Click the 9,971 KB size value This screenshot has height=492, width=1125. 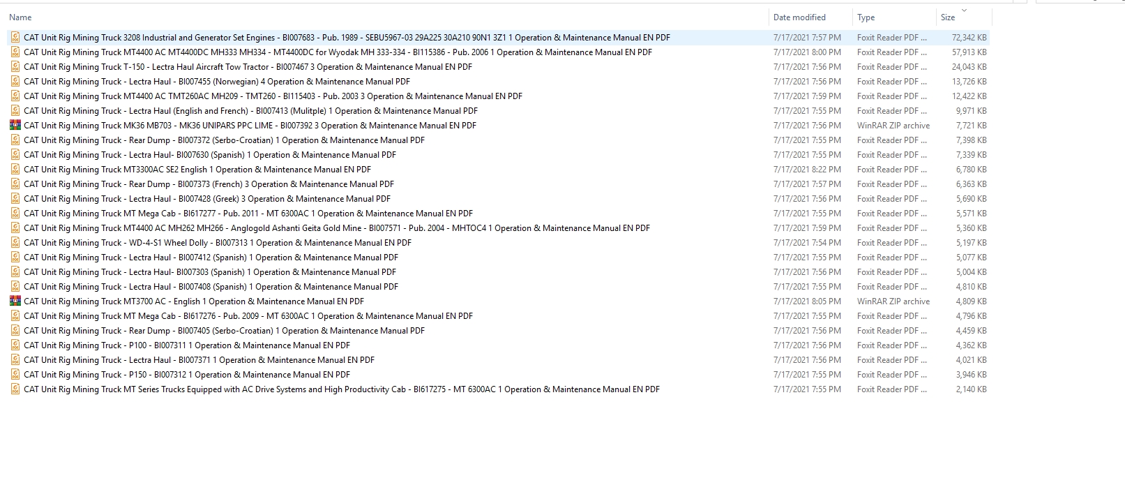972,111
